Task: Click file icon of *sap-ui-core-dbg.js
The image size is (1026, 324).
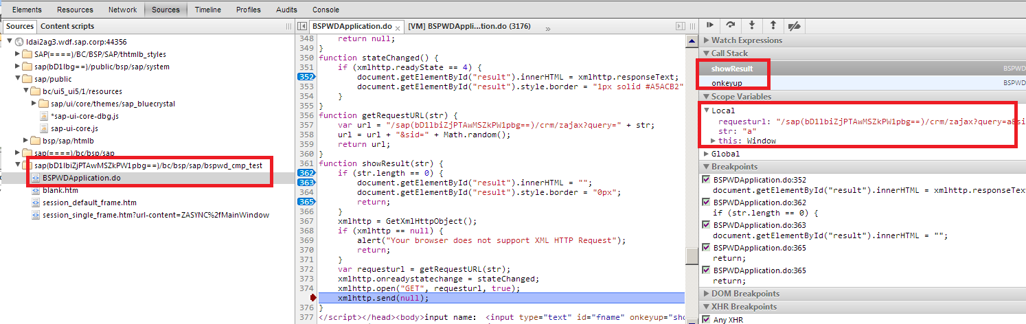Action: point(45,116)
